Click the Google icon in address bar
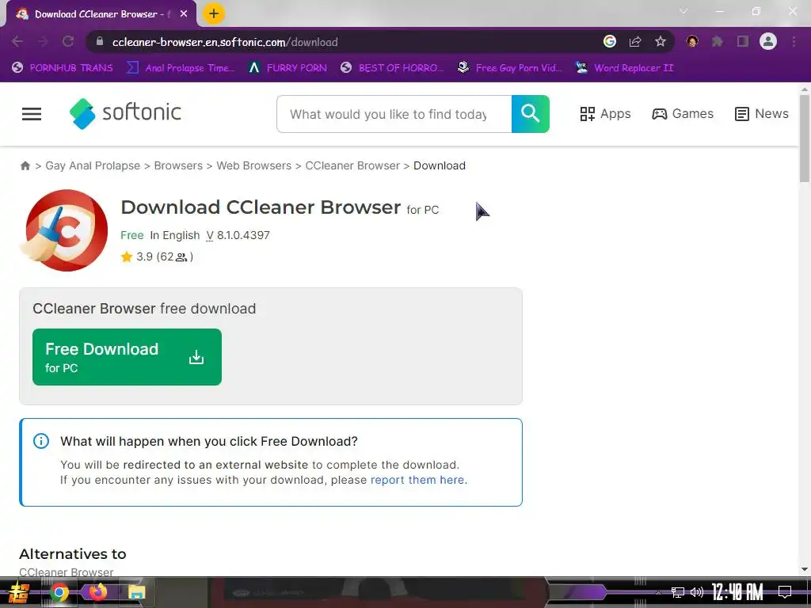 click(610, 41)
